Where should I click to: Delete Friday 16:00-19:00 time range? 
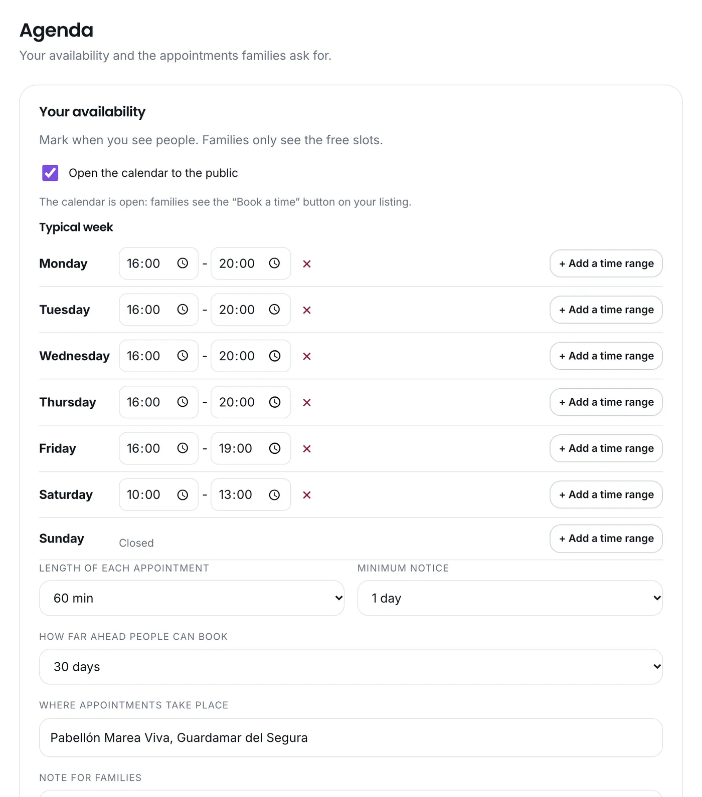307,449
